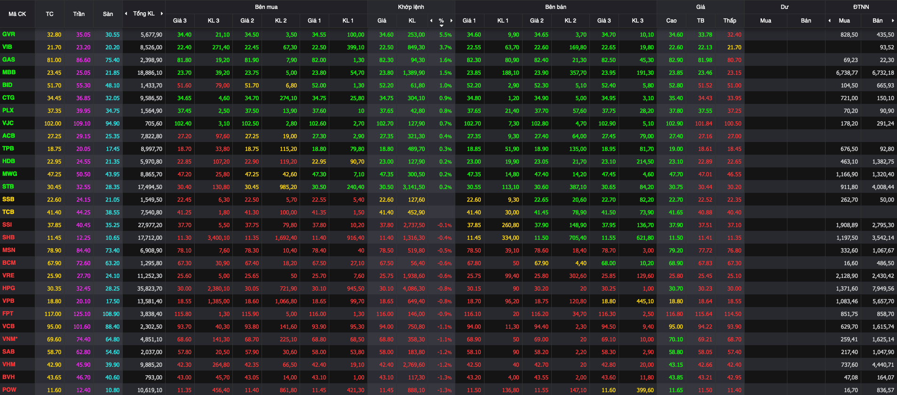The height and width of the screenshot is (395, 897).
Task: Click the left arrow beside Tổng KL header
Action: 126,14
